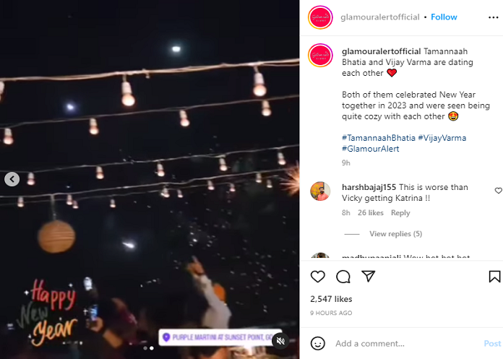This screenshot has height=359, width=503.
Task: Open the #GlamourAlert hashtag
Action: tap(371, 149)
